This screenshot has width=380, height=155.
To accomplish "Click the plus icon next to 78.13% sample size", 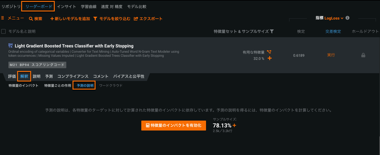I will [234, 126].
